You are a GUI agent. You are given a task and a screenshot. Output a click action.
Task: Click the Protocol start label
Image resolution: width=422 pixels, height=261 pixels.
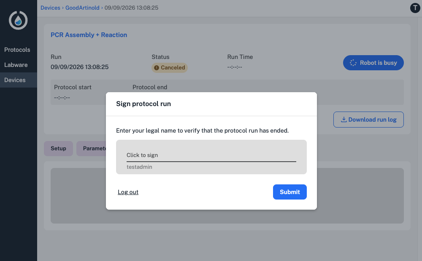coord(73,87)
